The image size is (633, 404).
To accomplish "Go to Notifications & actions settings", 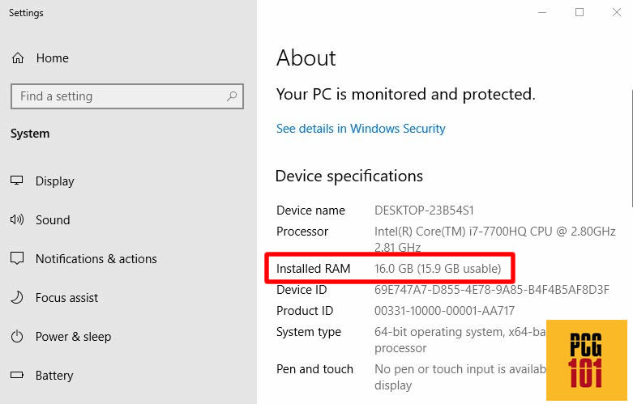I will [x=96, y=259].
